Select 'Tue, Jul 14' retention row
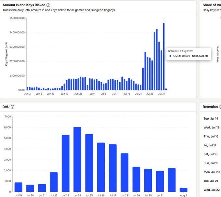 point(211,119)
